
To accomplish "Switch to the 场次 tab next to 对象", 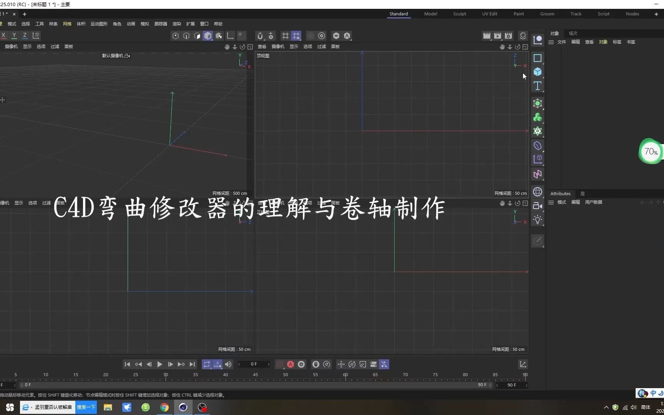I will click(x=573, y=33).
